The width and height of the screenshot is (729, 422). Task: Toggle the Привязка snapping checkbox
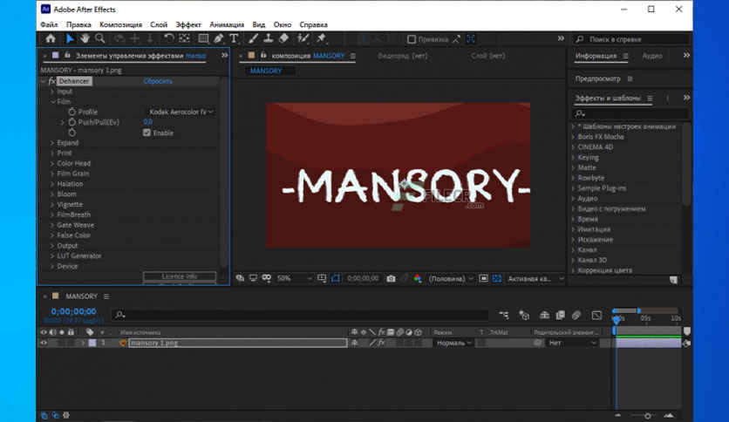pyautogui.click(x=412, y=38)
